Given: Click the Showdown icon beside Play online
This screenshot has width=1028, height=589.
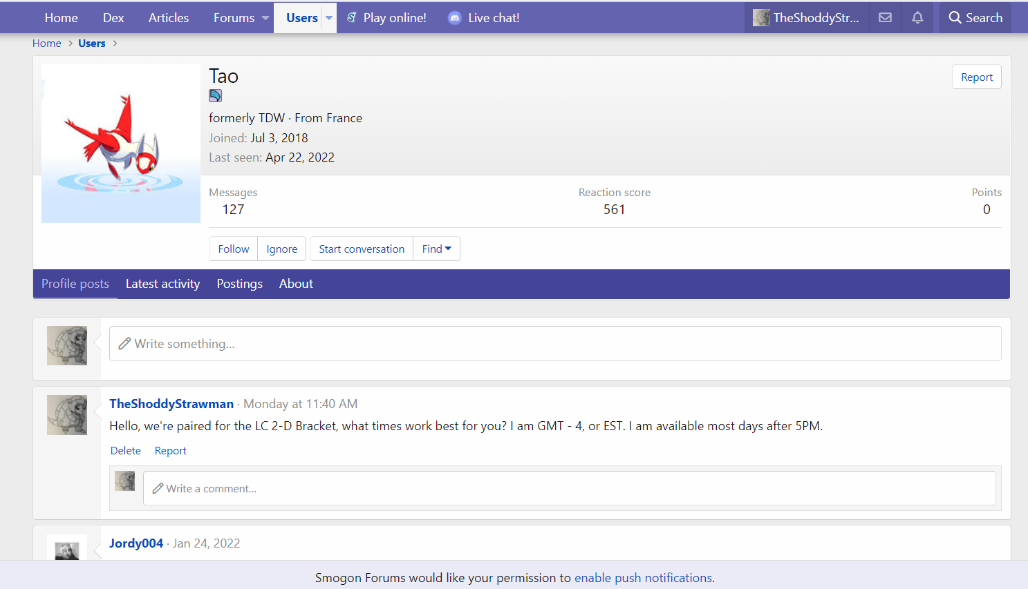Looking at the screenshot, I should [352, 18].
